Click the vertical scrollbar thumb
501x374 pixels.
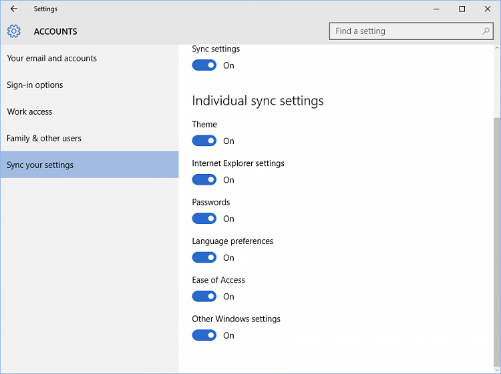pyautogui.click(x=497, y=242)
